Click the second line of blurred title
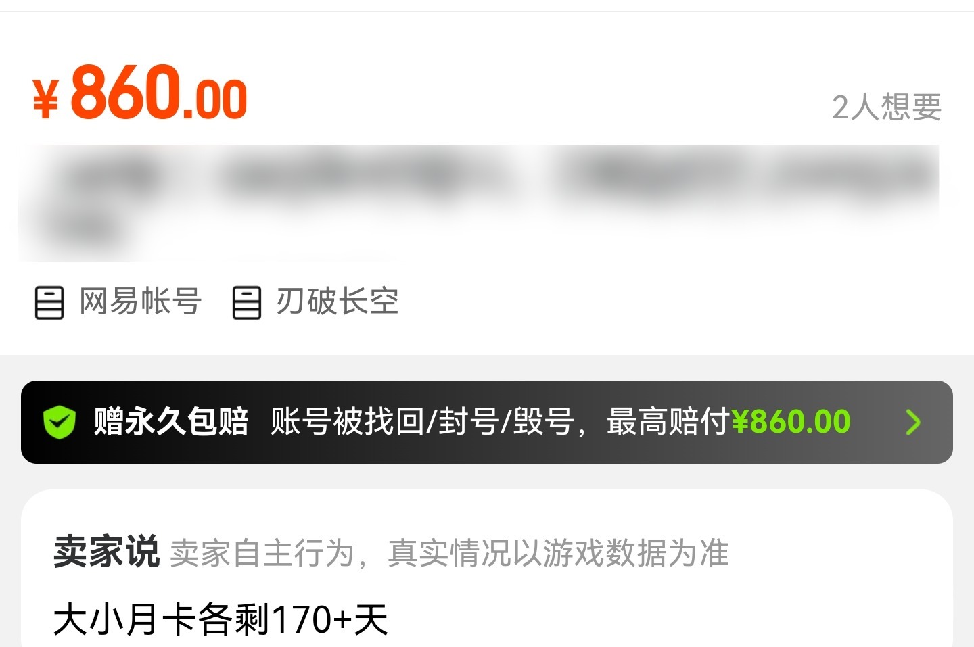This screenshot has width=974, height=647. pos(85,230)
